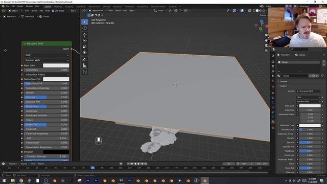
Task: Activate the Rotate tool
Action: [x=85, y=41]
